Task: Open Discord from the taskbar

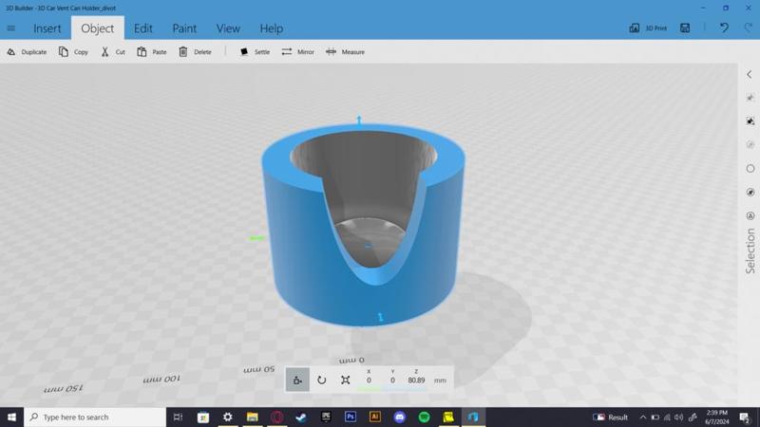Action: (x=399, y=417)
